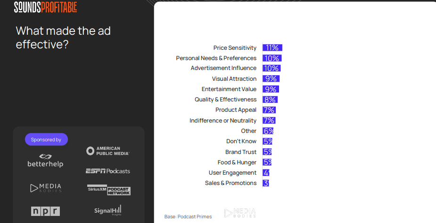Click the American Public Media logo
Viewport: 436px width, 223px height.
[x=107, y=151]
